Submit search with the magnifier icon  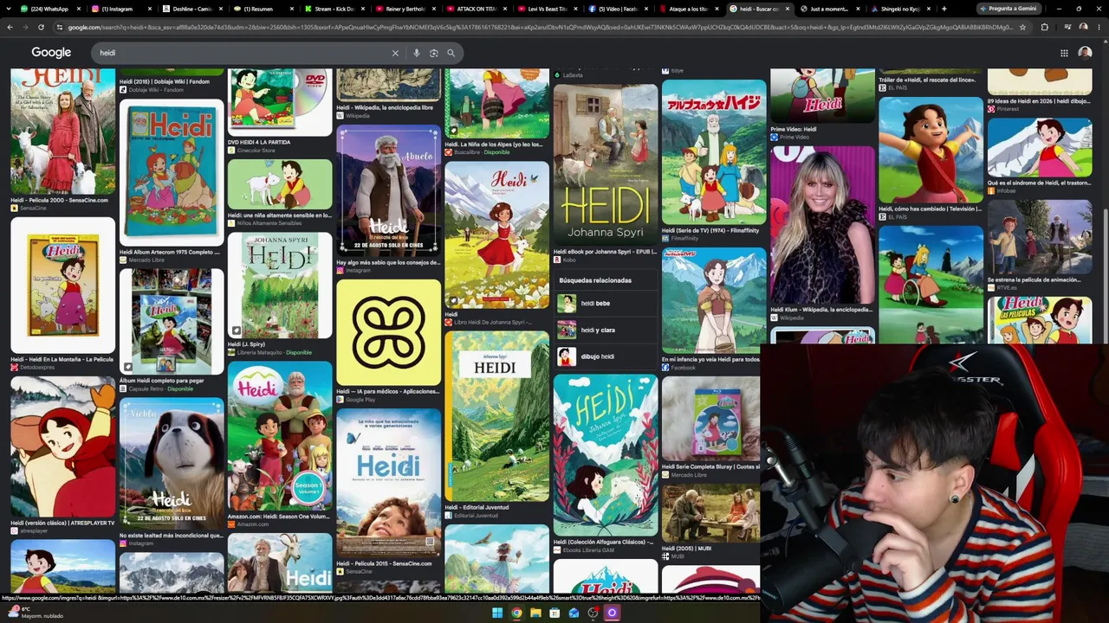[451, 53]
